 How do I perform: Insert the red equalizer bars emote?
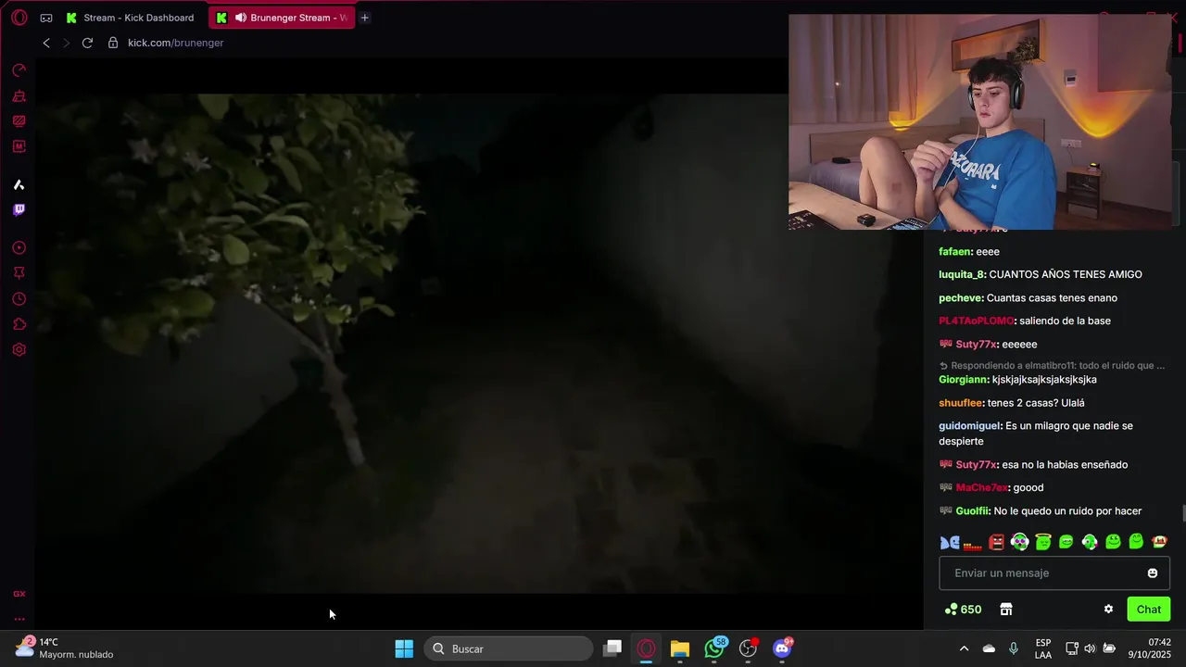coord(972,545)
